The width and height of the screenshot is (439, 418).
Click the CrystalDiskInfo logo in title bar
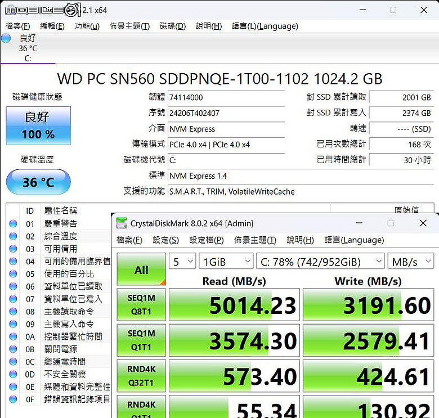(43, 10)
